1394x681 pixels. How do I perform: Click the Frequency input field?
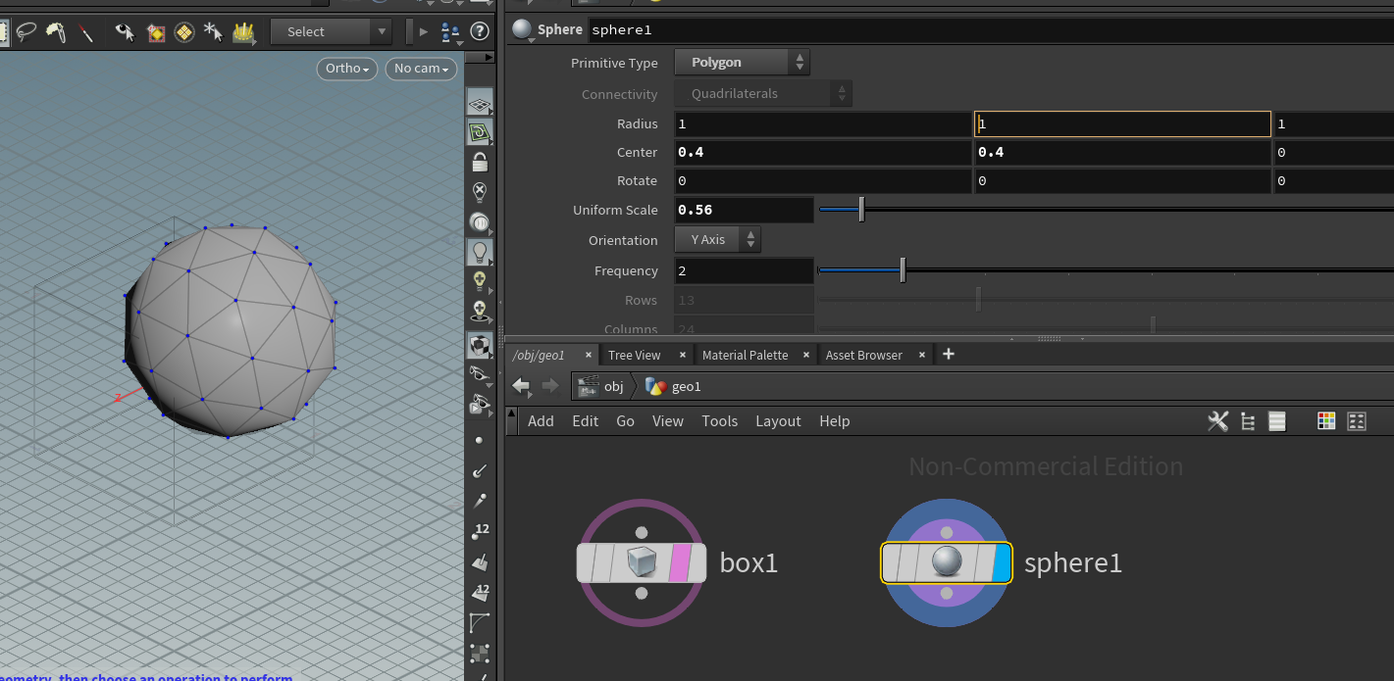(744, 270)
